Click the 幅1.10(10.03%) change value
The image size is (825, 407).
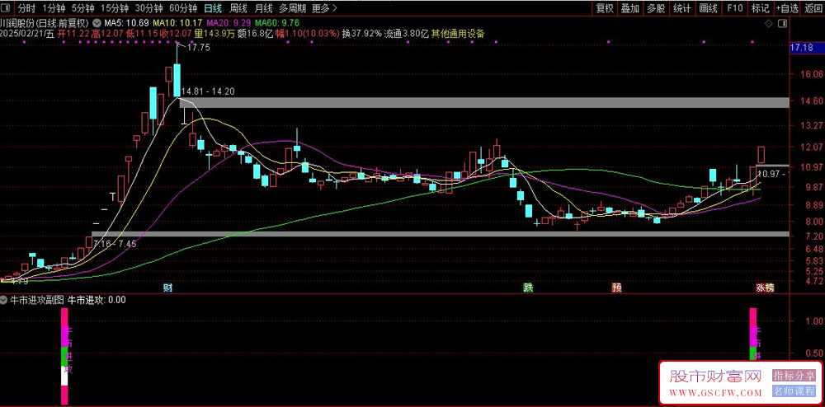click(307, 34)
